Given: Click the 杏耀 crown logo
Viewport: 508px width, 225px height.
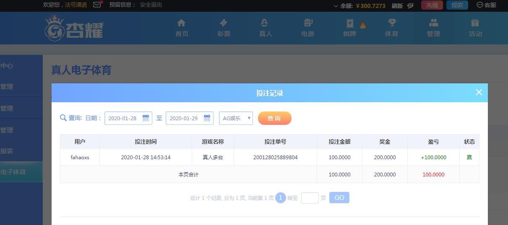Looking at the screenshot, I should click(74, 28).
